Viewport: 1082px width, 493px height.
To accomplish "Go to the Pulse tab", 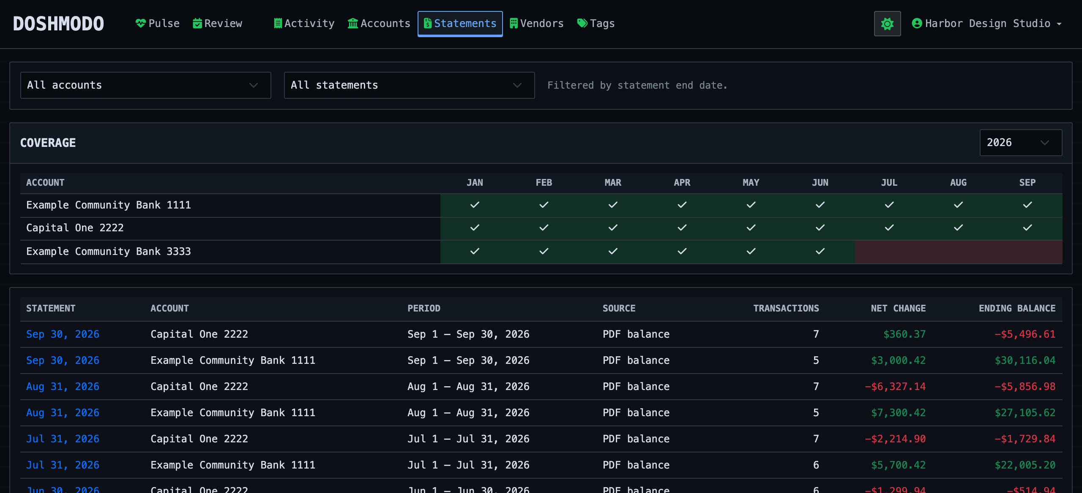I will 158,24.
